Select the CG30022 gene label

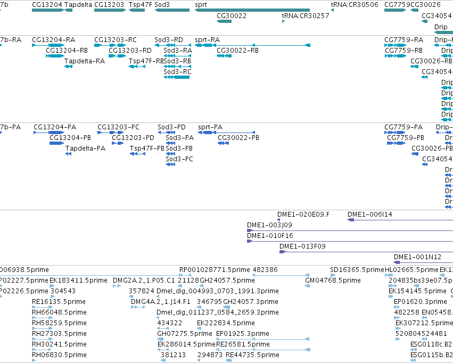232,15
